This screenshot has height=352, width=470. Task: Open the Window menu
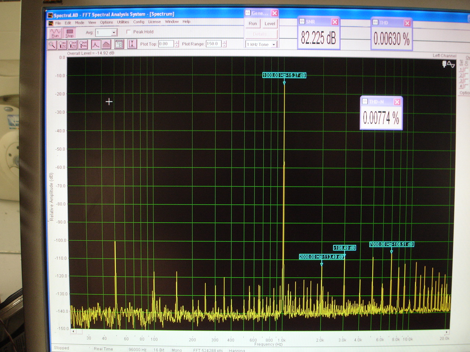172,22
